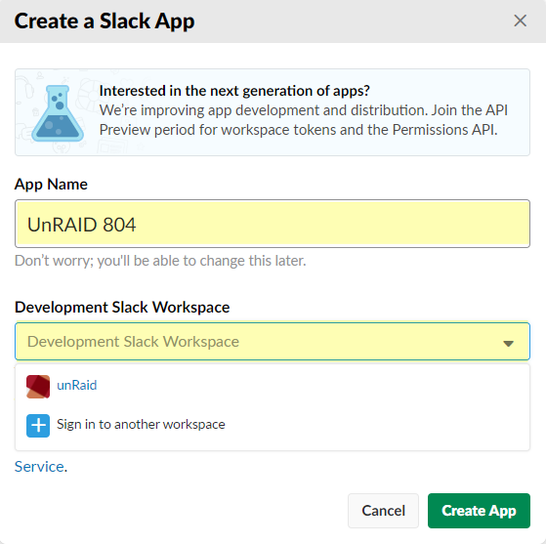Screen dimensions: 546x544
Task: Choose Sign in to another workspace
Action: [x=273, y=425]
